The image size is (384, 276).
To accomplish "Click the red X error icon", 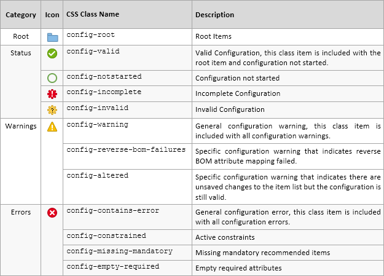I will (52, 213).
